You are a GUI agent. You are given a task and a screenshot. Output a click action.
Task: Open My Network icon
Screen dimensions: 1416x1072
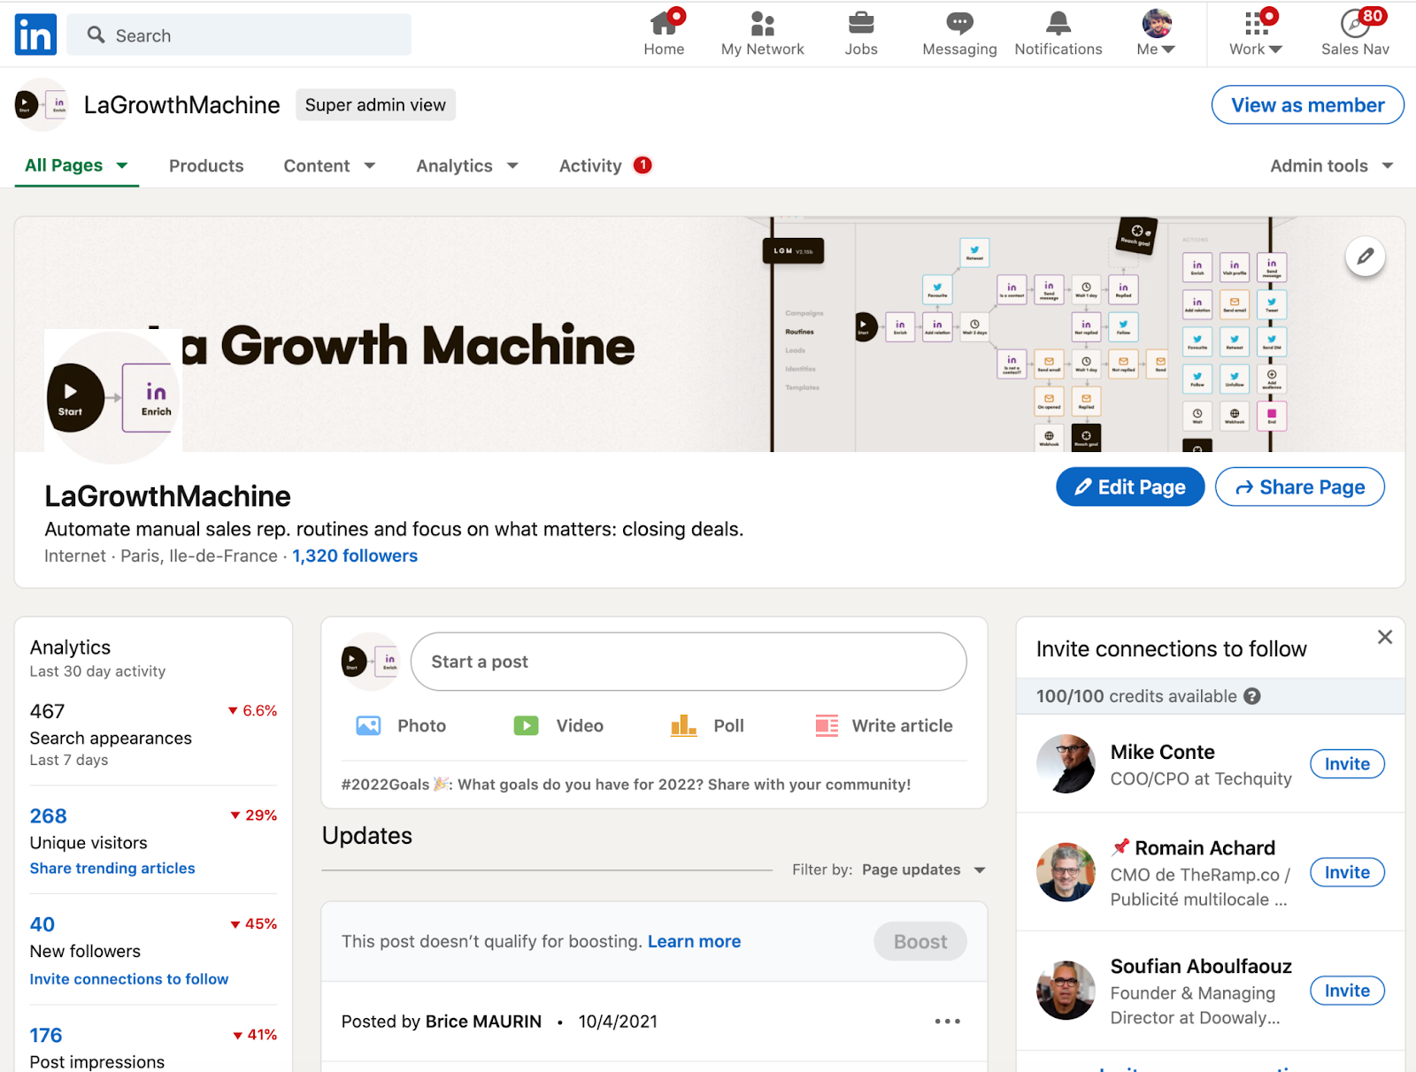[762, 23]
